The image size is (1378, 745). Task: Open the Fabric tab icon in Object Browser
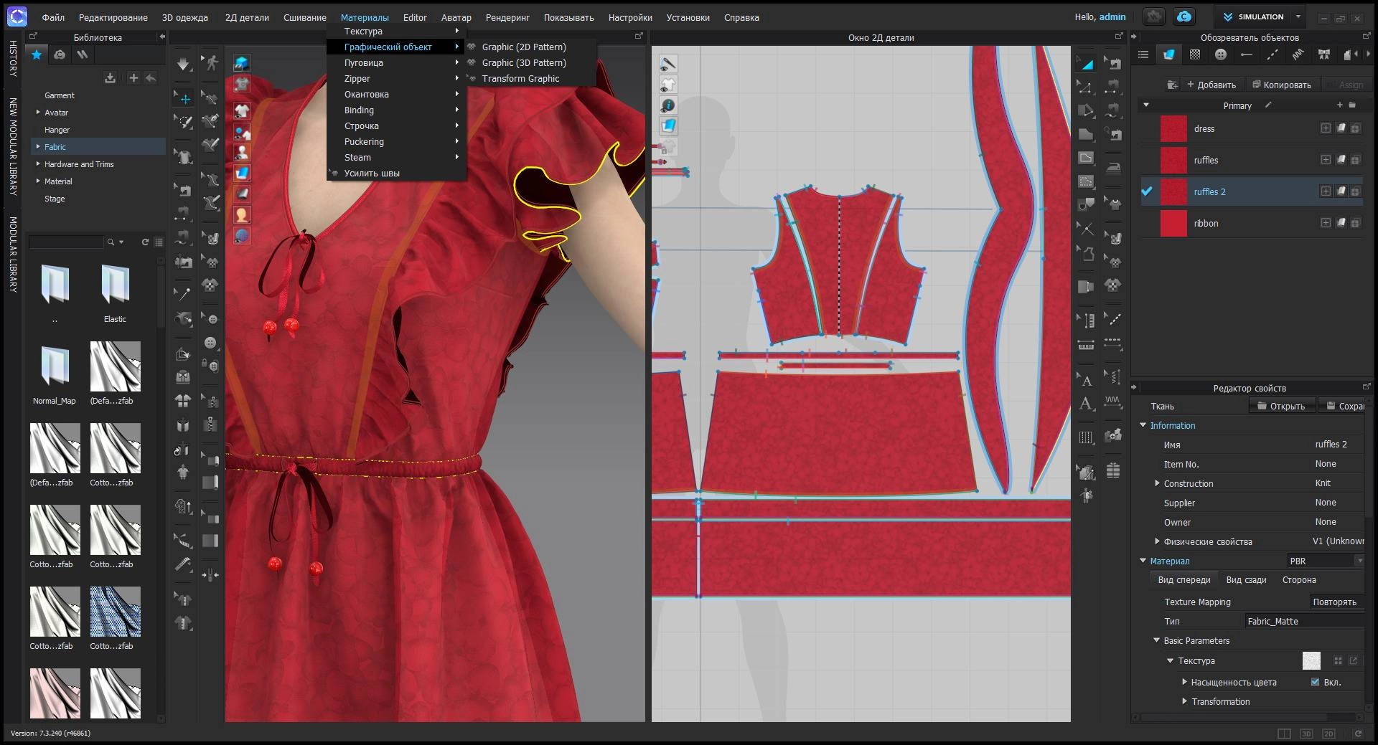1168,54
